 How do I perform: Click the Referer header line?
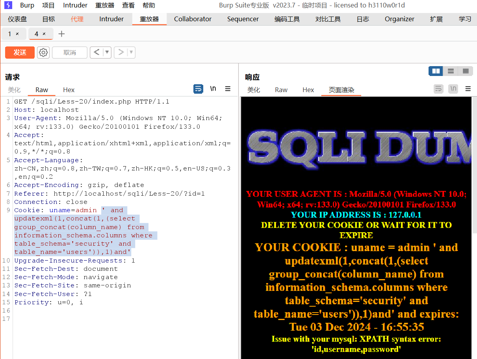(x=110, y=194)
